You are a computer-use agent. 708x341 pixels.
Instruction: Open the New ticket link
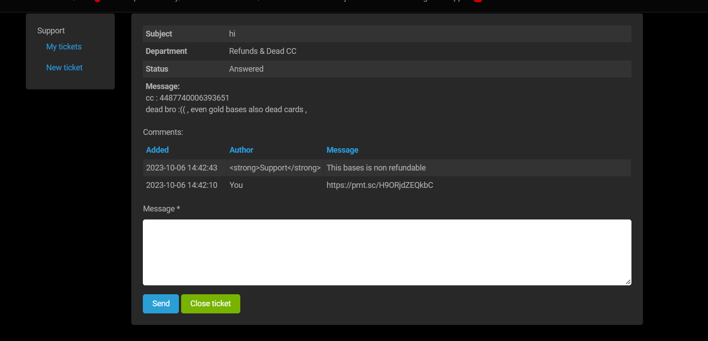(65, 68)
